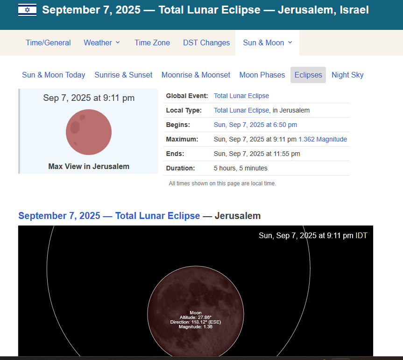This screenshot has width=403, height=360.
Task: Click the note 'All times shown on this page are local time.'
Action: 222,183
